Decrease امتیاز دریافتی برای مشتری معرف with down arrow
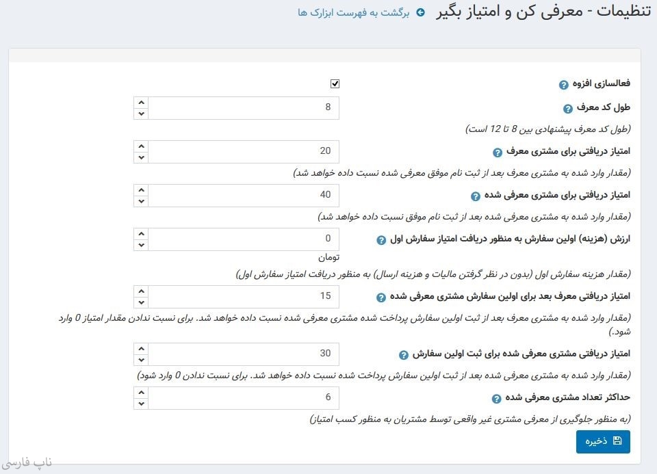The image size is (657, 474). (x=141, y=158)
